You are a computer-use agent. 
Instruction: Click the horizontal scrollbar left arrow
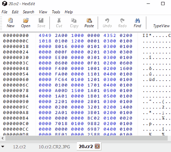3,138
